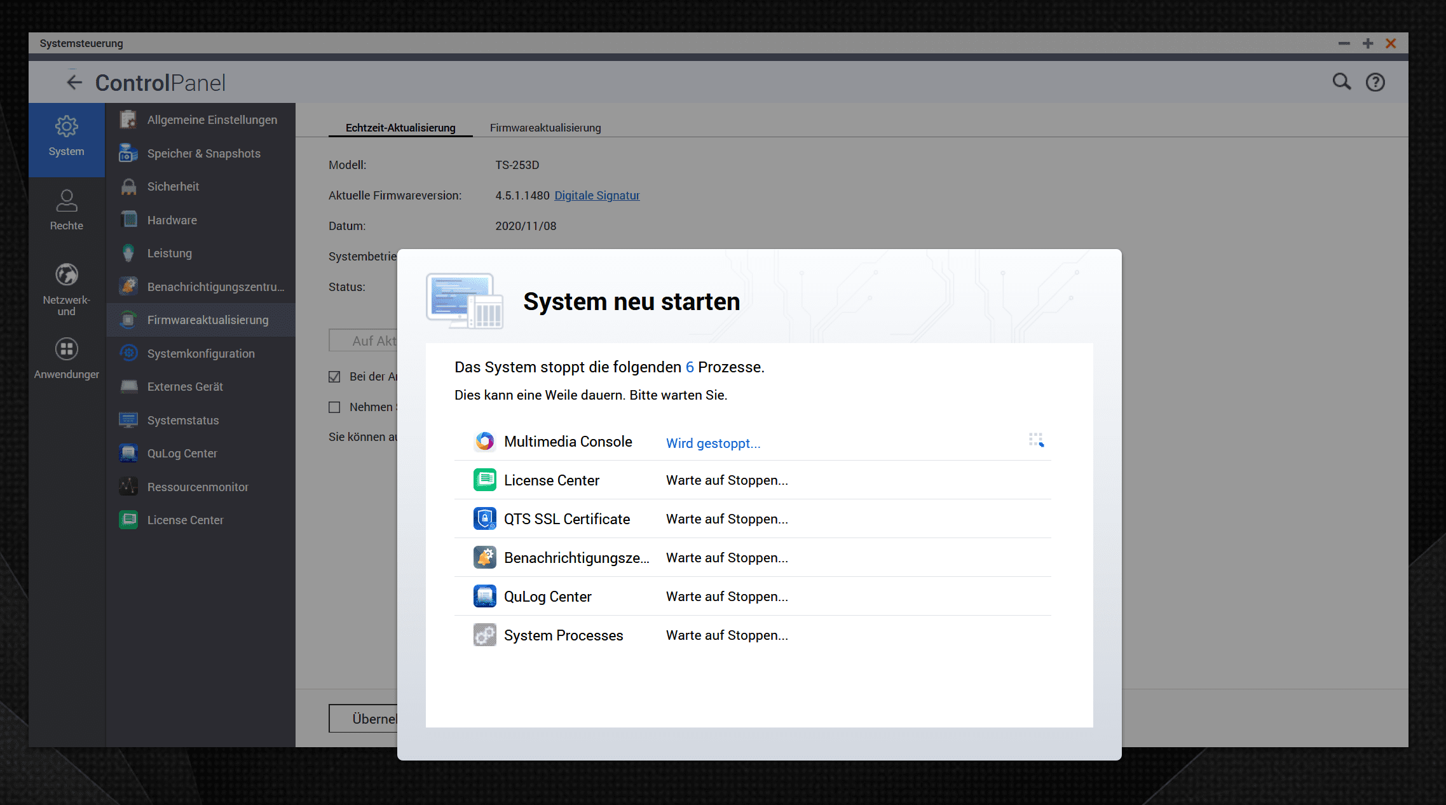This screenshot has width=1446, height=805.
Task: Click the System neu starten computer icon
Action: [x=465, y=301]
